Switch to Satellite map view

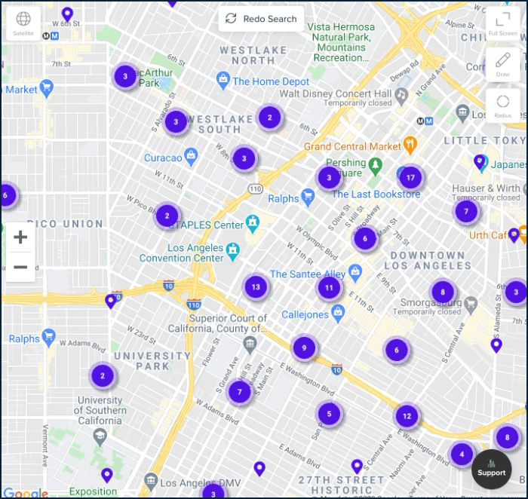[23, 23]
